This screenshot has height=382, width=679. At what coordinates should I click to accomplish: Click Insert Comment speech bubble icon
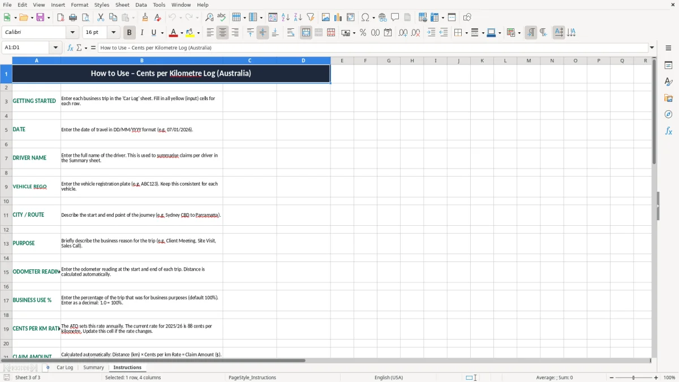point(395,17)
